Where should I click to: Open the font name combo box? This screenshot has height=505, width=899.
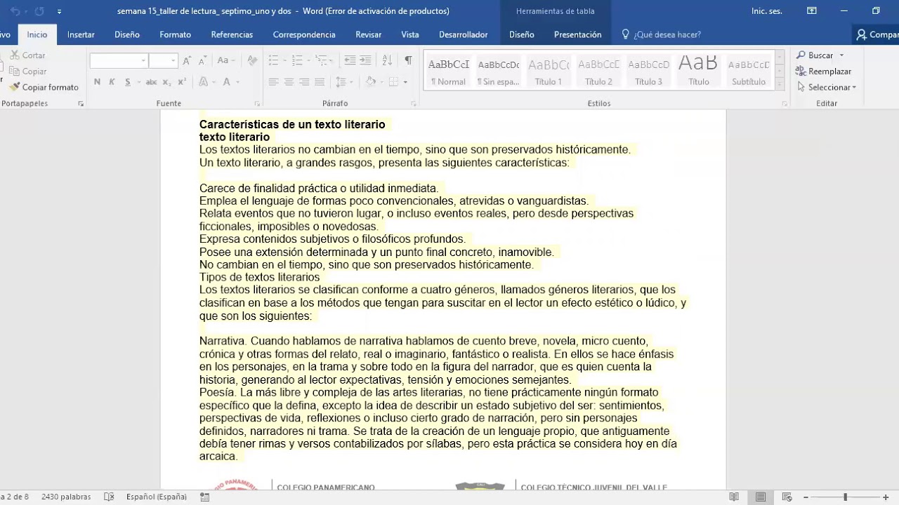(x=118, y=61)
